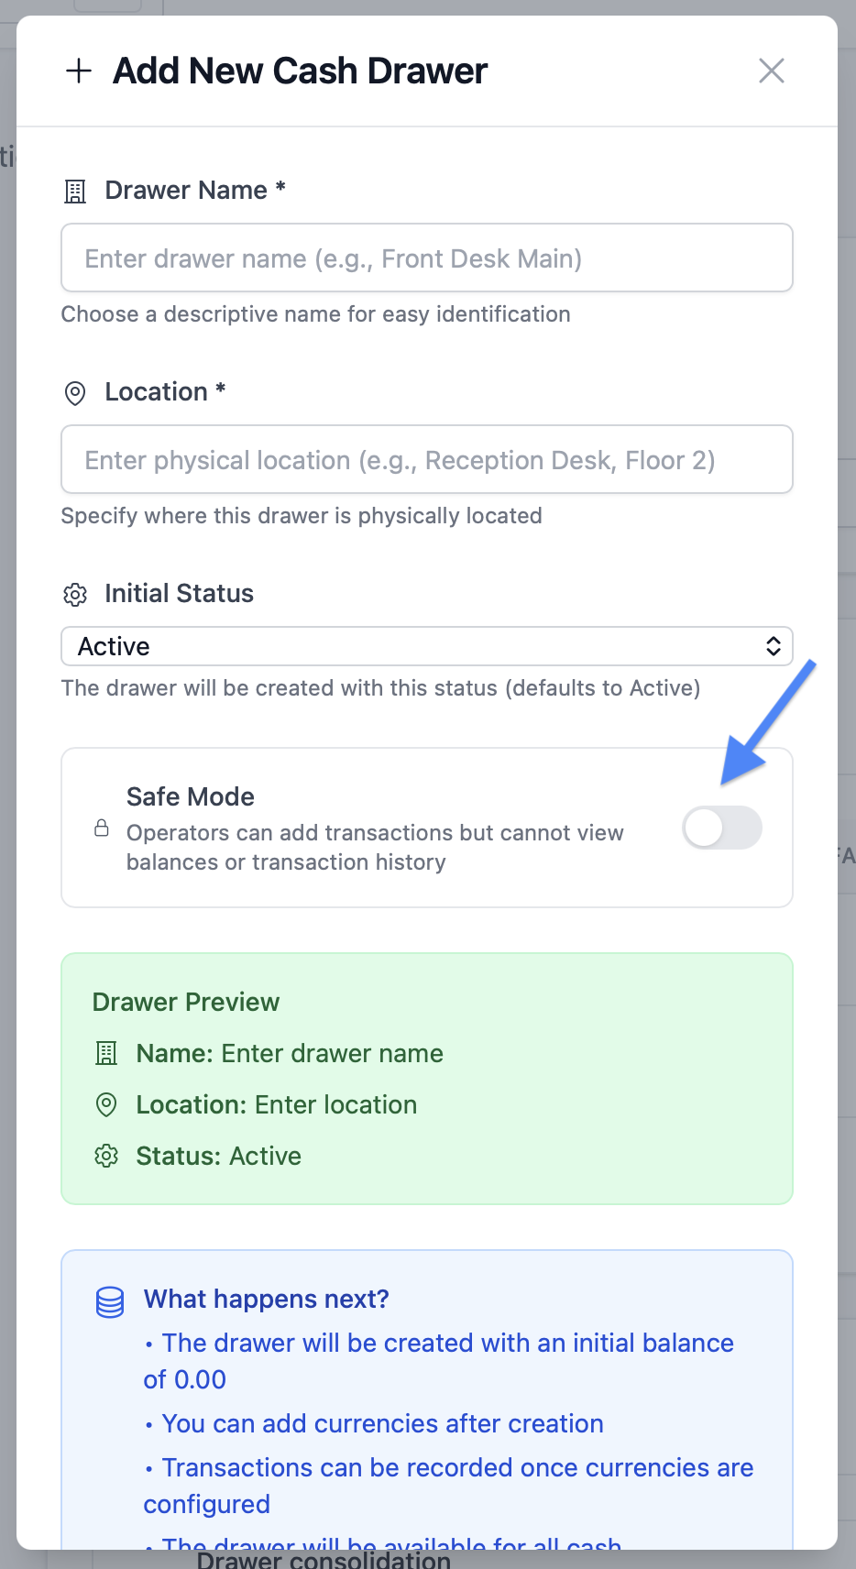Click the lock icon in Safe Mode card
This screenshot has height=1569, width=856.
tap(102, 828)
